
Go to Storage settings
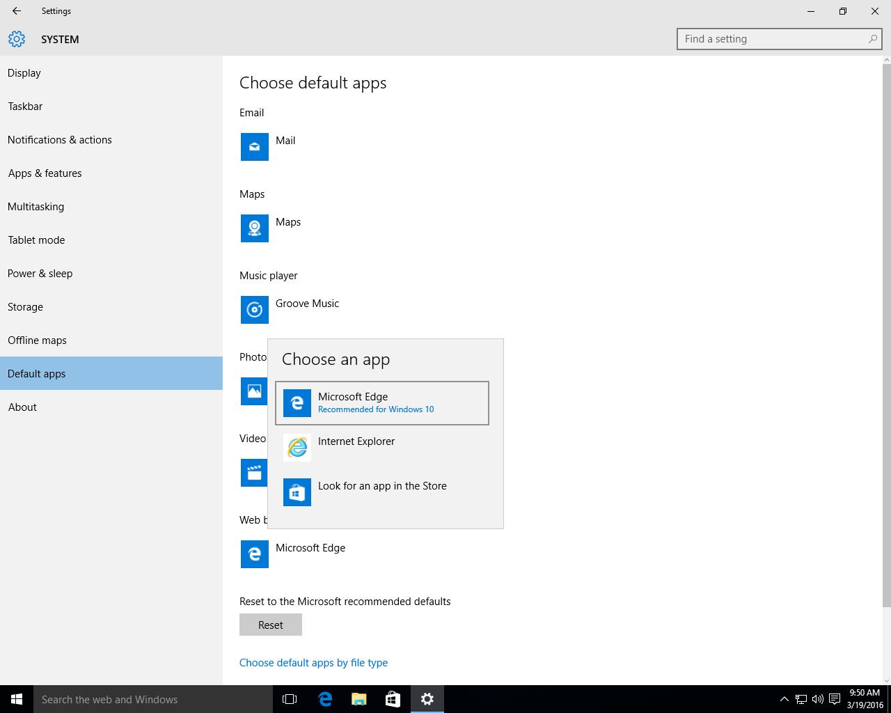pos(111,307)
